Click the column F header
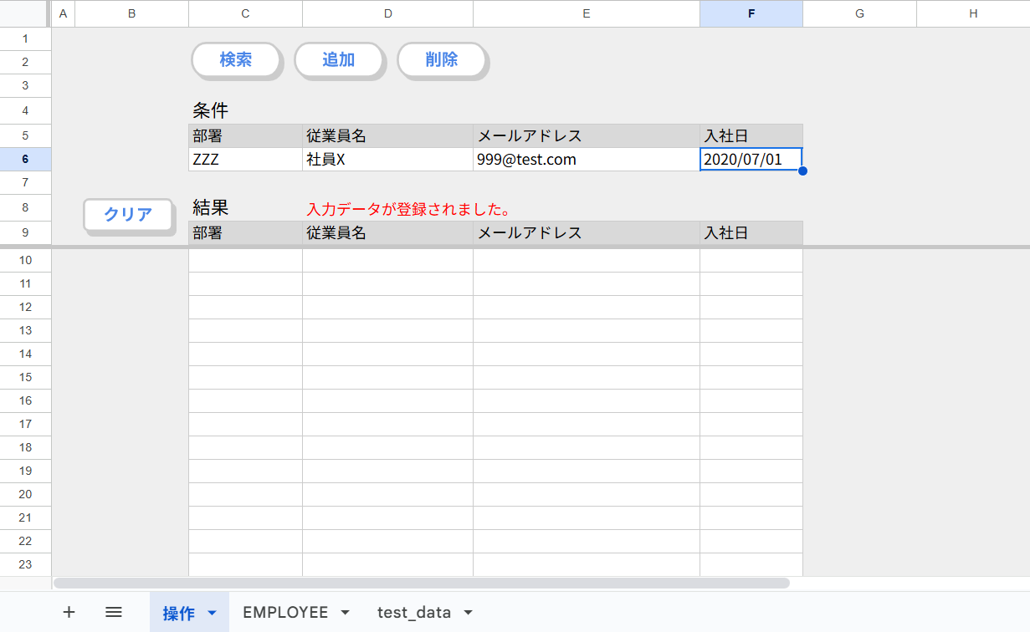 click(x=751, y=13)
